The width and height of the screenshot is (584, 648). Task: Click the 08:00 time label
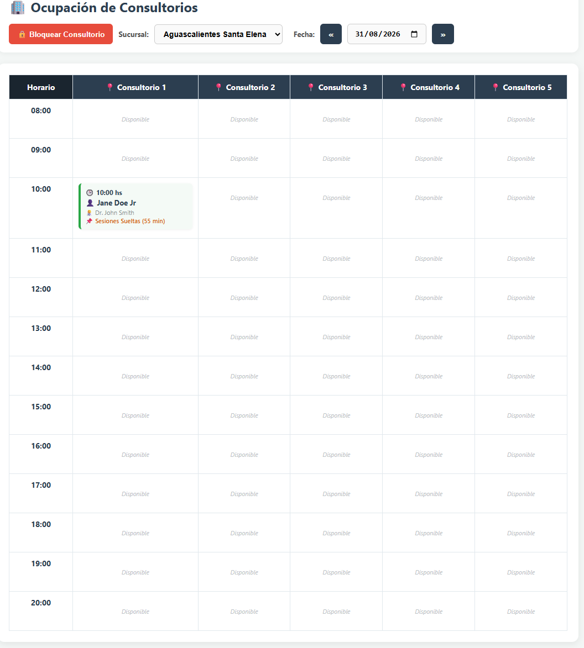click(41, 110)
